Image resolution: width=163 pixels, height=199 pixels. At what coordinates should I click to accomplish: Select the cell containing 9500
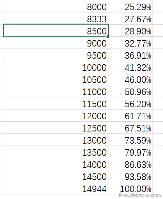[x=56, y=55]
